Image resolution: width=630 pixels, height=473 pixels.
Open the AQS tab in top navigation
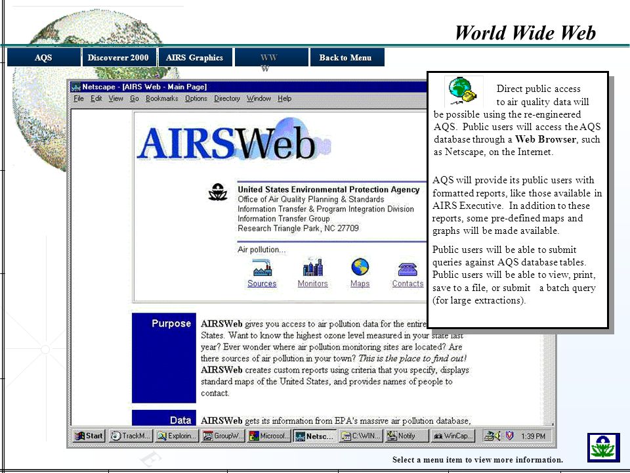43,58
